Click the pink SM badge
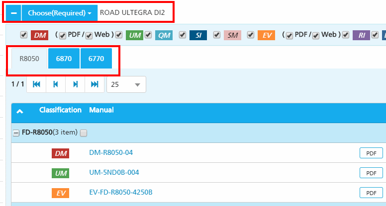The height and width of the screenshot is (206, 386). point(232,35)
